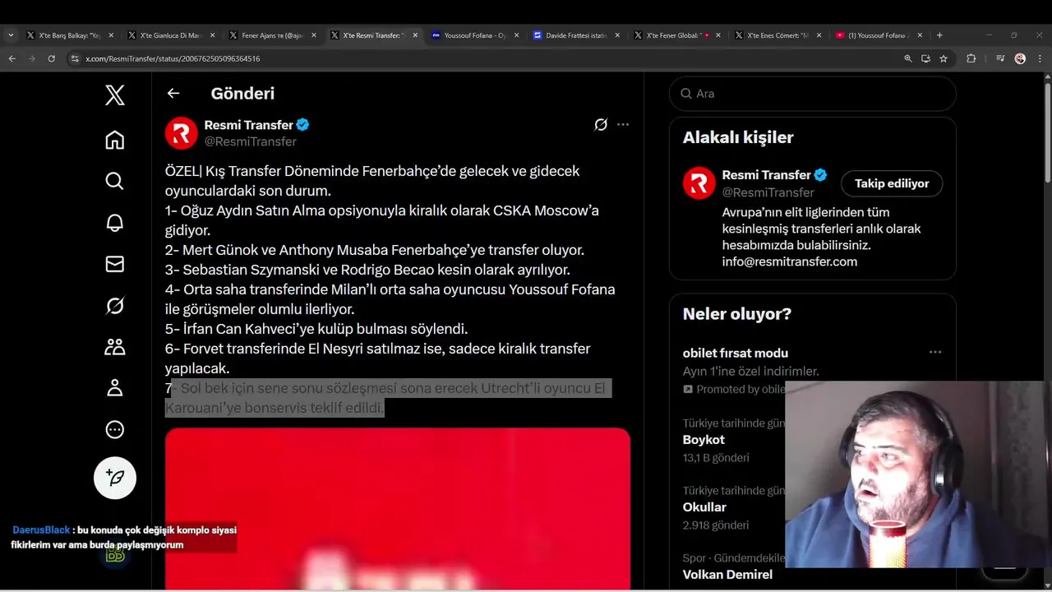Switch to X'te Fener Global tab

pyautogui.click(x=676, y=35)
